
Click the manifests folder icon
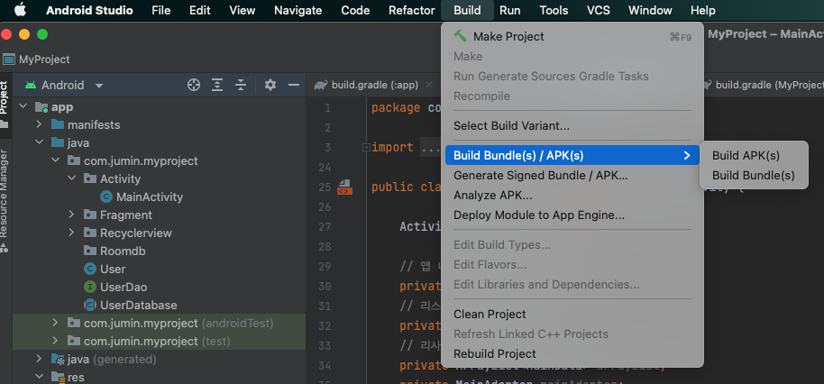[58, 124]
